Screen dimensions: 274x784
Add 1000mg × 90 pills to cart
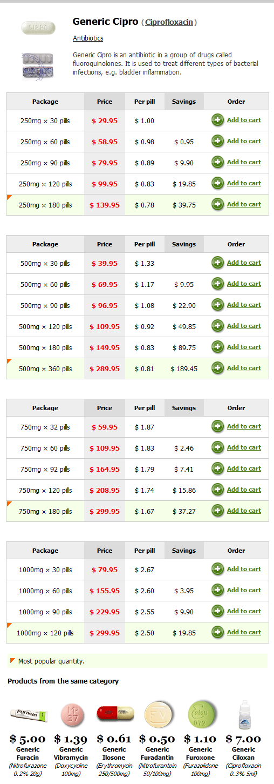244,611
